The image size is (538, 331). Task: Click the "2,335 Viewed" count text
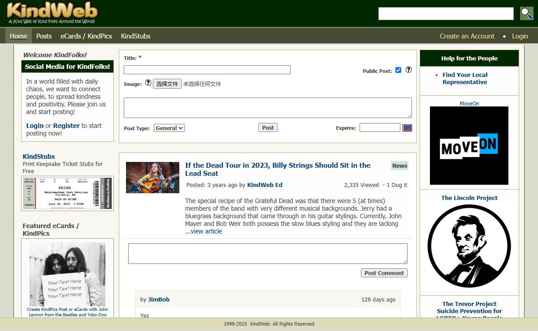[x=361, y=185]
